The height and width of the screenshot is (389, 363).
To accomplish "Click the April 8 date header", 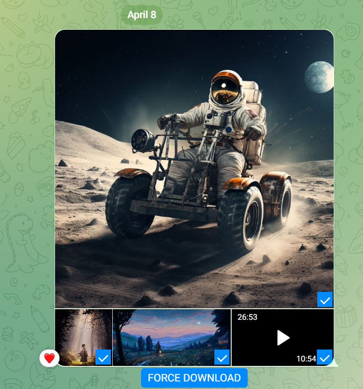I will point(142,15).
